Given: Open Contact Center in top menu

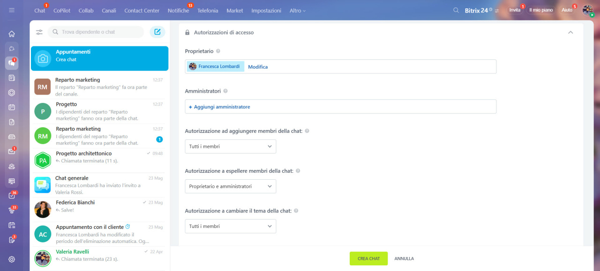Looking at the screenshot, I should tap(142, 10).
